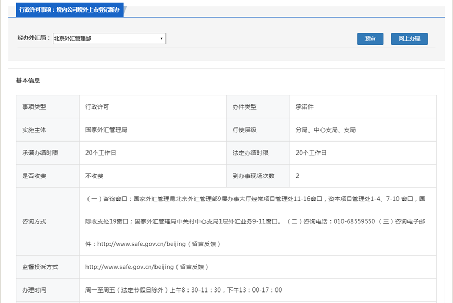453x303 pixels.
Task: Click the 行政许可 value cell
Action: (153, 107)
